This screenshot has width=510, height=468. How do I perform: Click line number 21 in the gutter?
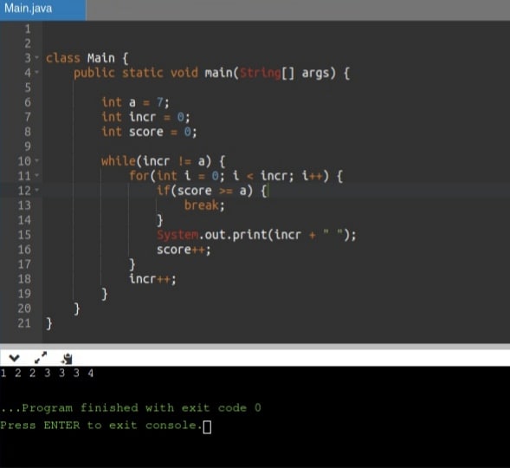(x=24, y=323)
